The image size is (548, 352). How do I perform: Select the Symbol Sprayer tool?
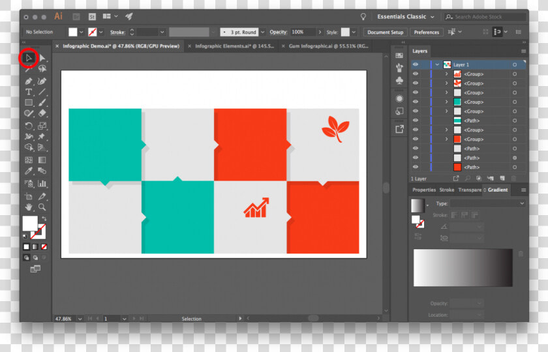29,183
